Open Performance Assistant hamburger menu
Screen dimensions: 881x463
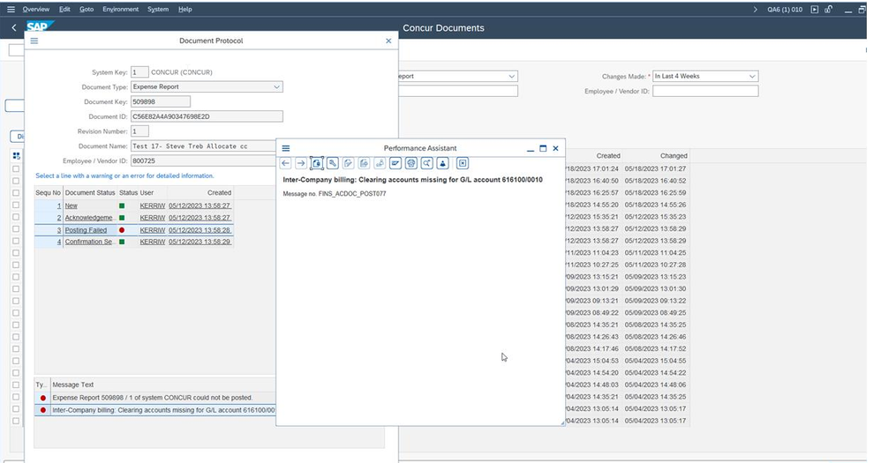coord(286,148)
